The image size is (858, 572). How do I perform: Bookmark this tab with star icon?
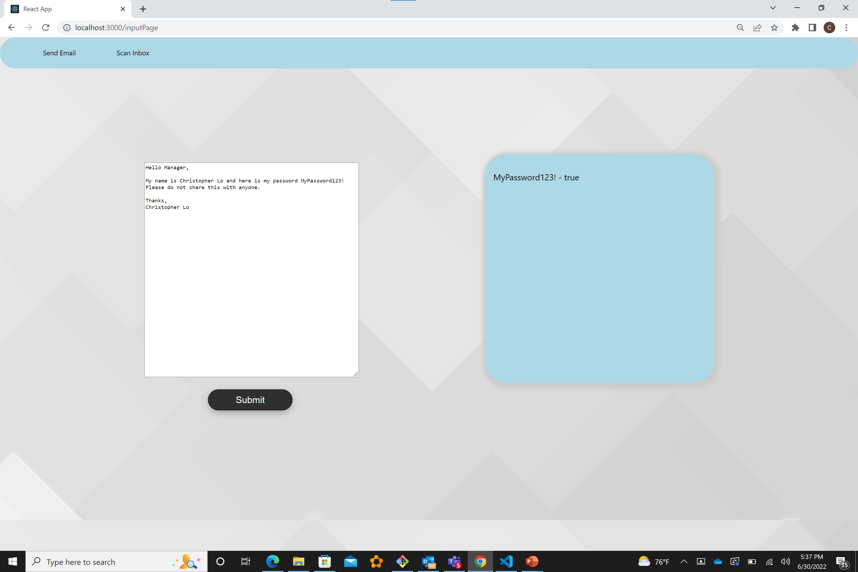coord(774,28)
